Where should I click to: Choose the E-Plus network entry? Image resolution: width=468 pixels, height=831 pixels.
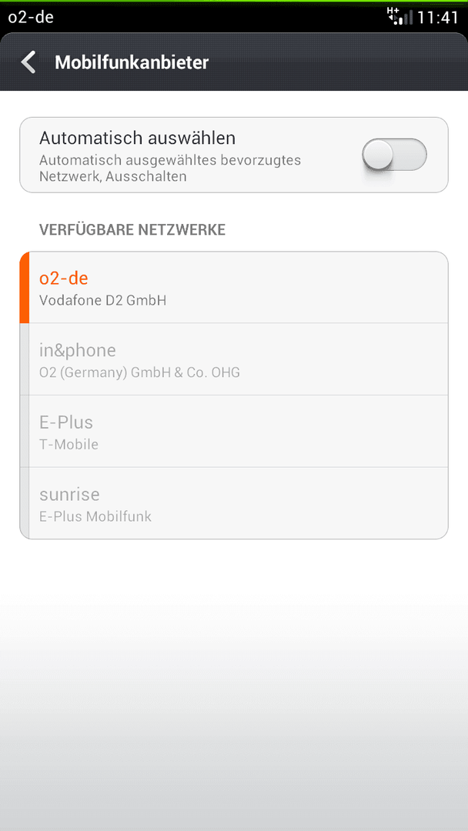[234, 431]
